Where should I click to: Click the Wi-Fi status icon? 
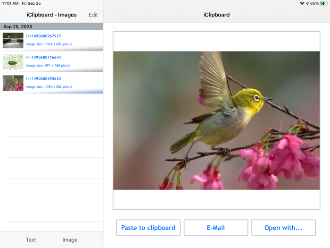(302, 3)
